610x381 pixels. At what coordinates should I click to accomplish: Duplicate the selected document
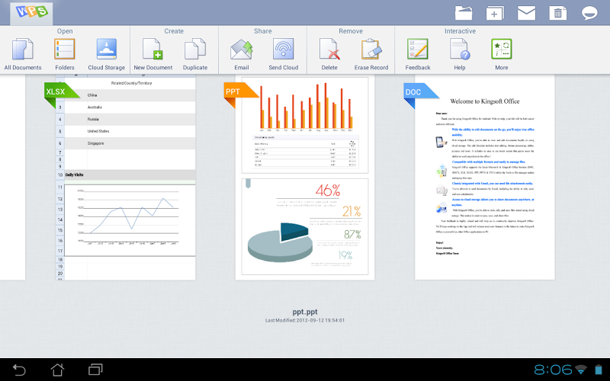(195, 54)
